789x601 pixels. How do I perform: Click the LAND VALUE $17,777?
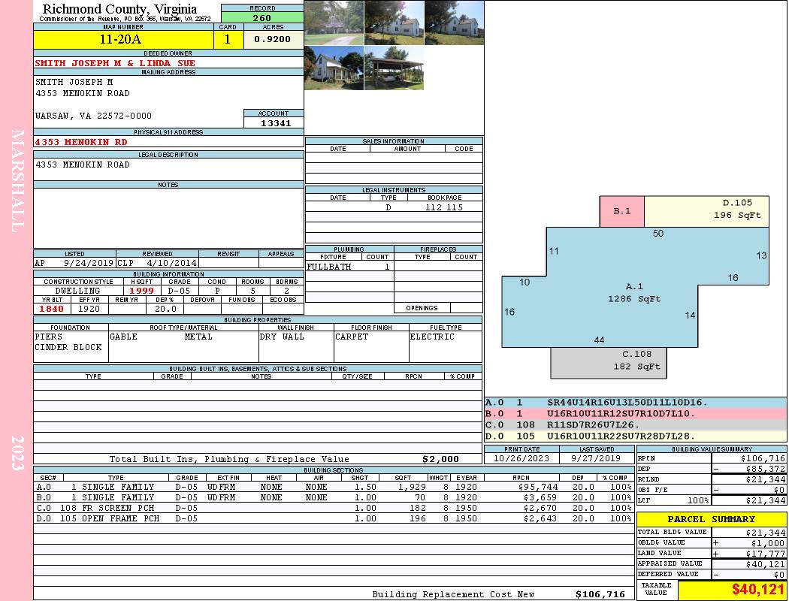766,554
